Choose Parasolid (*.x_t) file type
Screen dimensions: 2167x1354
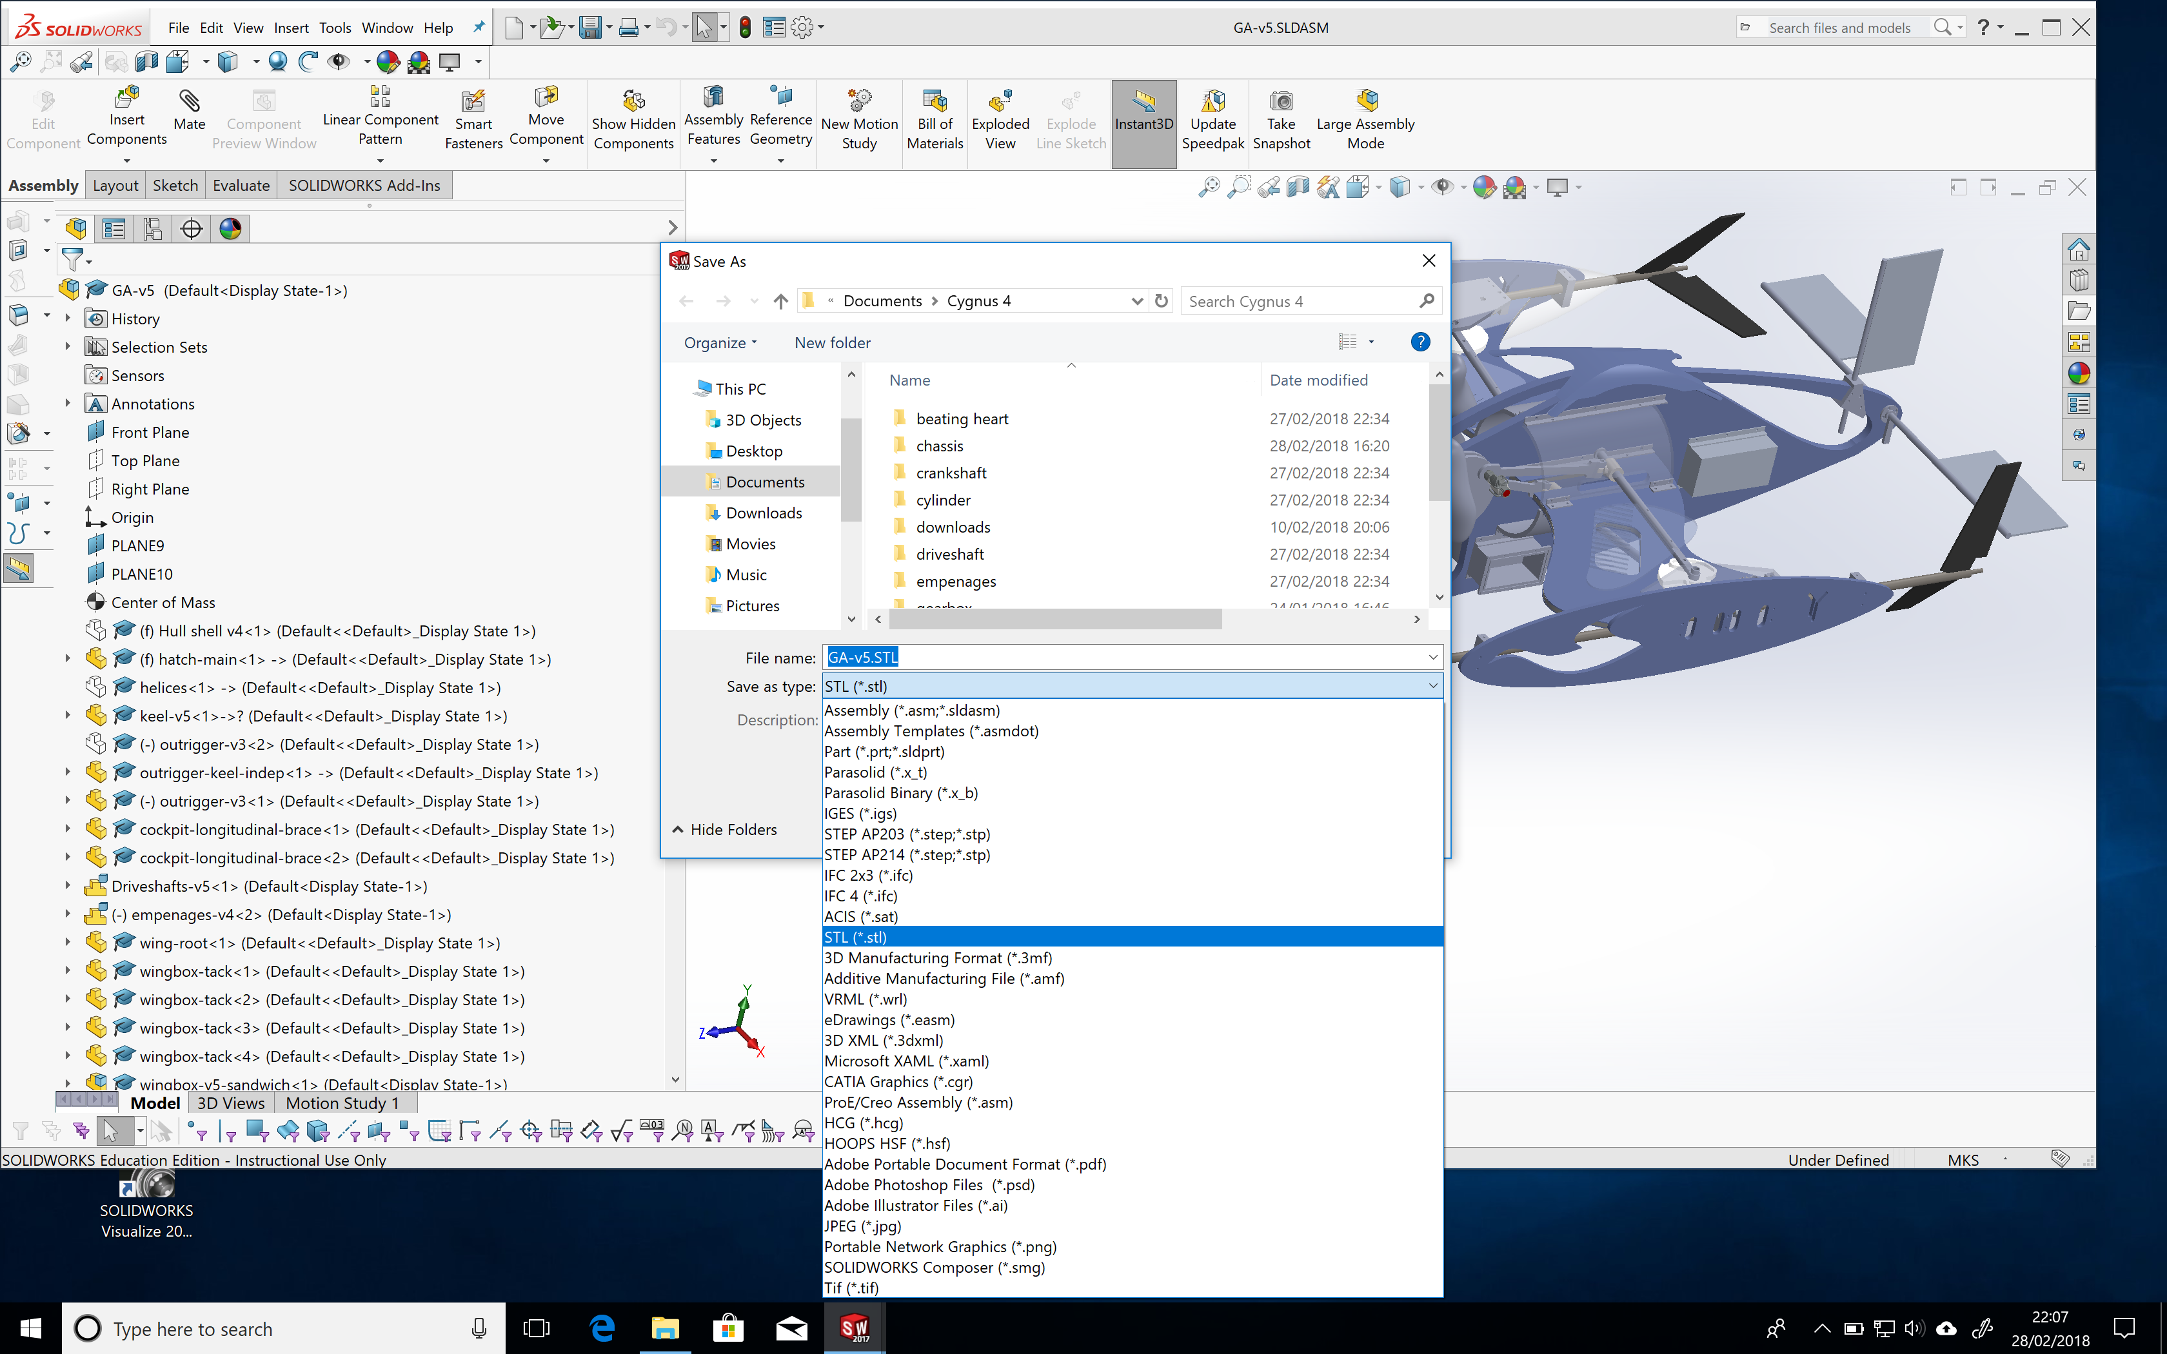pyautogui.click(x=1133, y=772)
